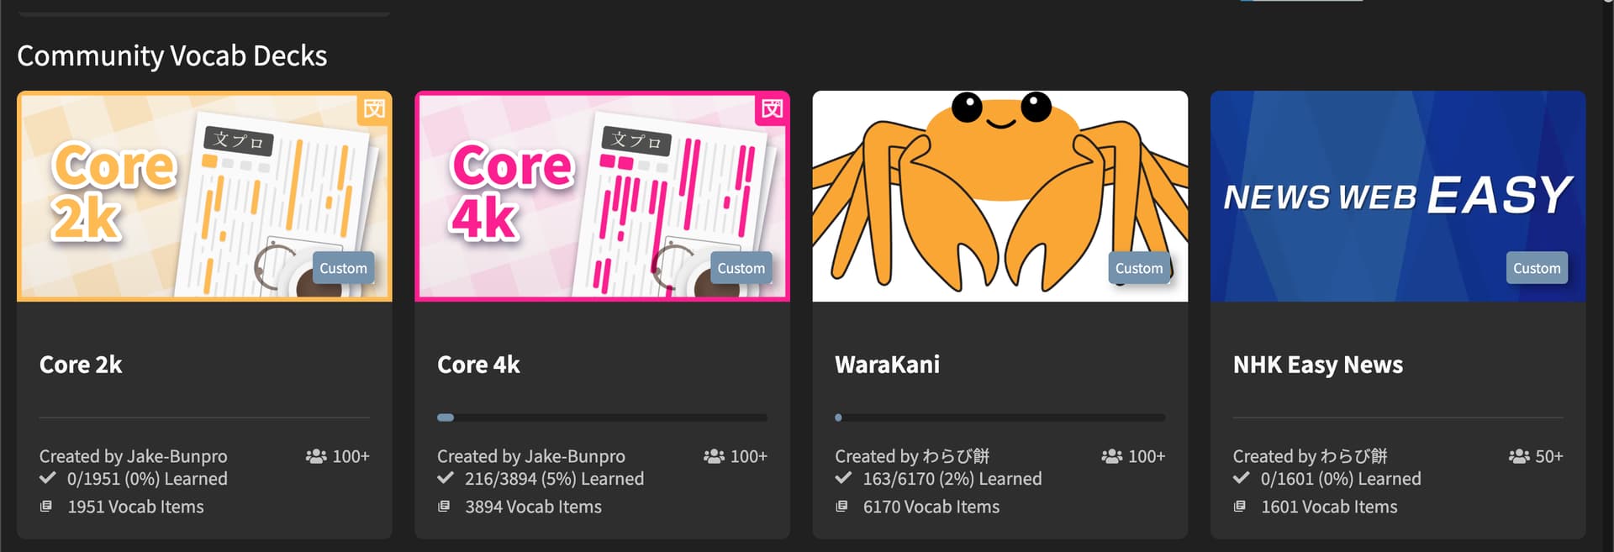Click the users icon on Core 2k card

tap(316, 456)
